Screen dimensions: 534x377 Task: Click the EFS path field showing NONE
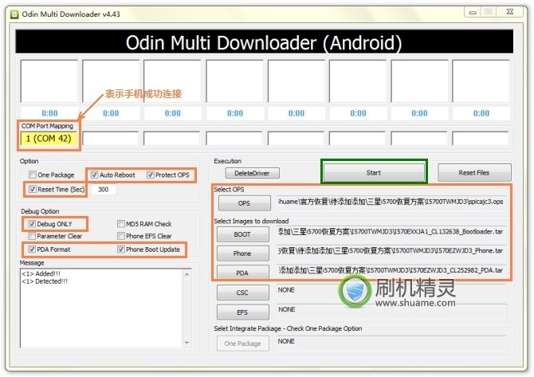click(x=391, y=311)
